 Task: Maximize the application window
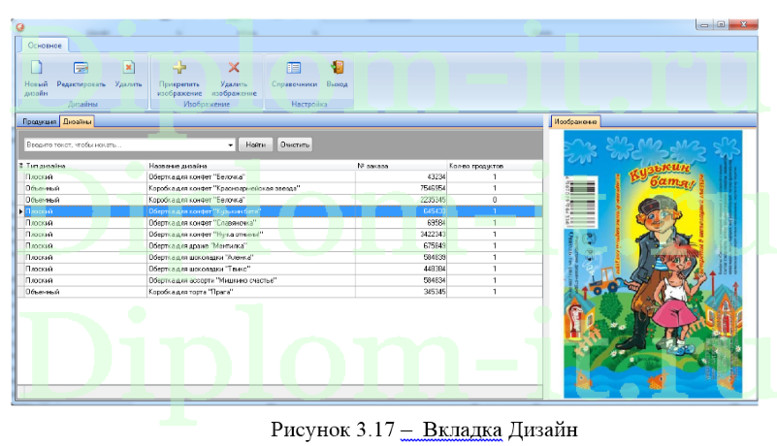pyautogui.click(x=721, y=24)
